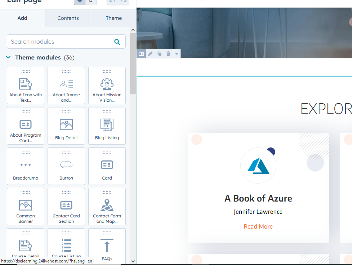Collapse the Theme modules section
This screenshot has width=353, height=265.
[x=8, y=57]
